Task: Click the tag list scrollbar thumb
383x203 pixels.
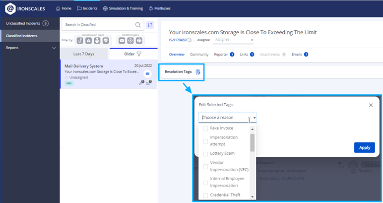Action: coord(253,142)
